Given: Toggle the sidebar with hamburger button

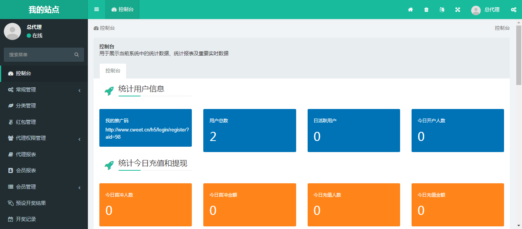Looking at the screenshot, I should point(96,10).
